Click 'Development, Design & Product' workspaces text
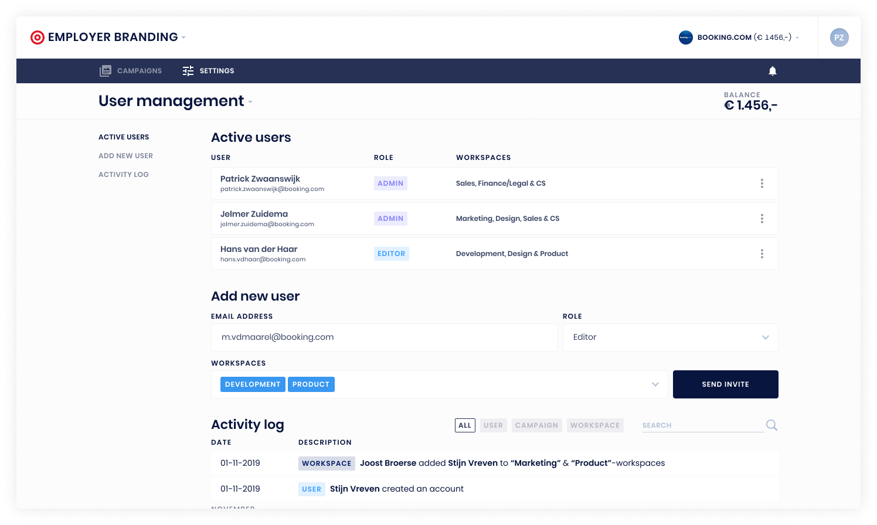Viewport: 877px width, 525px height. [512, 254]
